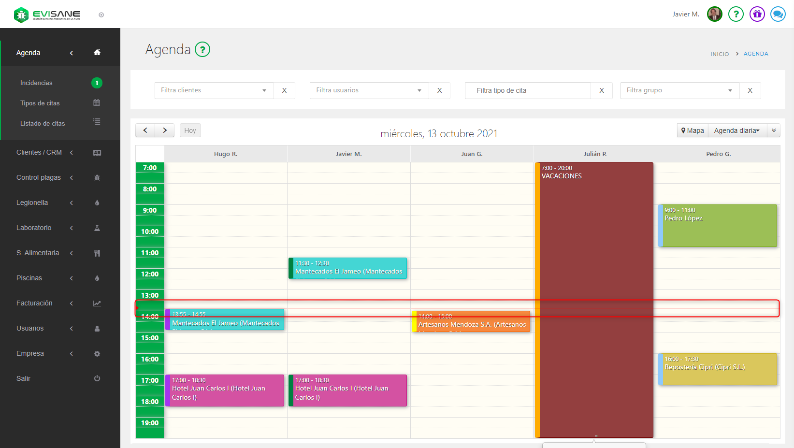Open the blue chat bubble icon
794x448 pixels.
click(778, 14)
